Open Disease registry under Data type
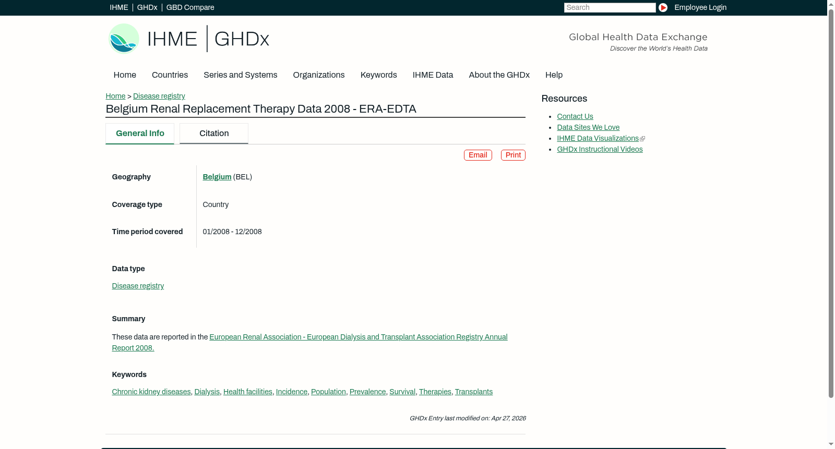 pos(138,286)
